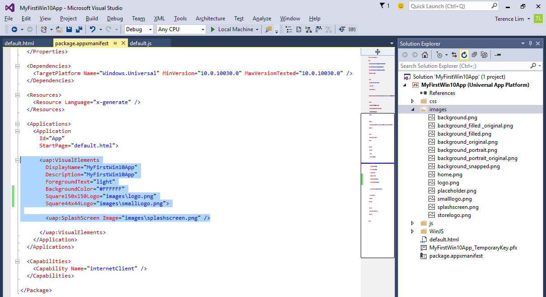Click the TL account avatar
Viewport: 546px width, 297px height.
pyautogui.click(x=538, y=19)
